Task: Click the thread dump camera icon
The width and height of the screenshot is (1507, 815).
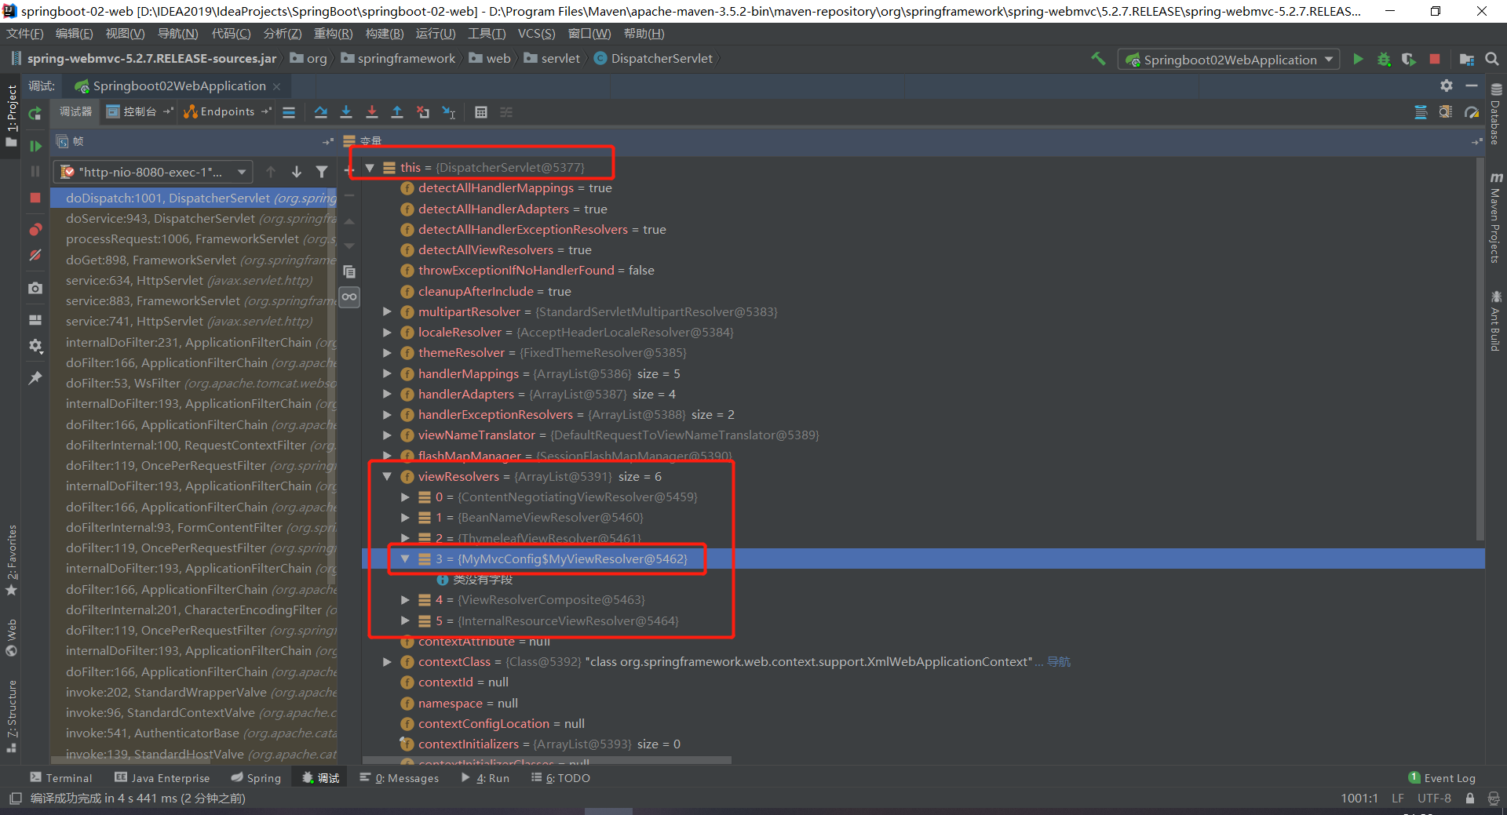Action: [35, 289]
